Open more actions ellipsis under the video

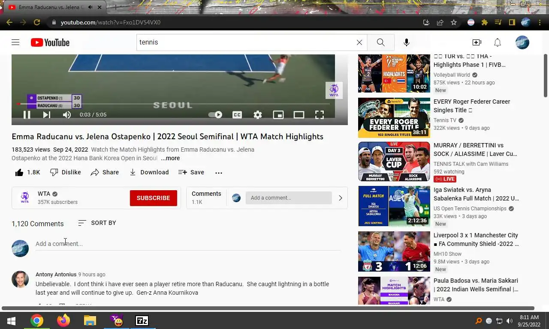tap(219, 173)
